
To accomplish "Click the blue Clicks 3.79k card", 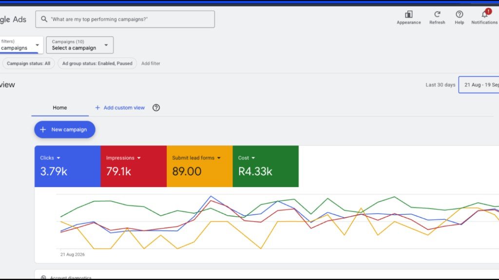I will (67, 166).
